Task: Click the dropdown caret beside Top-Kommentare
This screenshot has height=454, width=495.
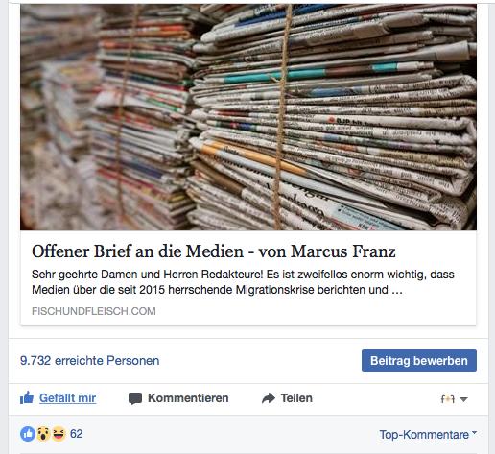Action: (474, 433)
